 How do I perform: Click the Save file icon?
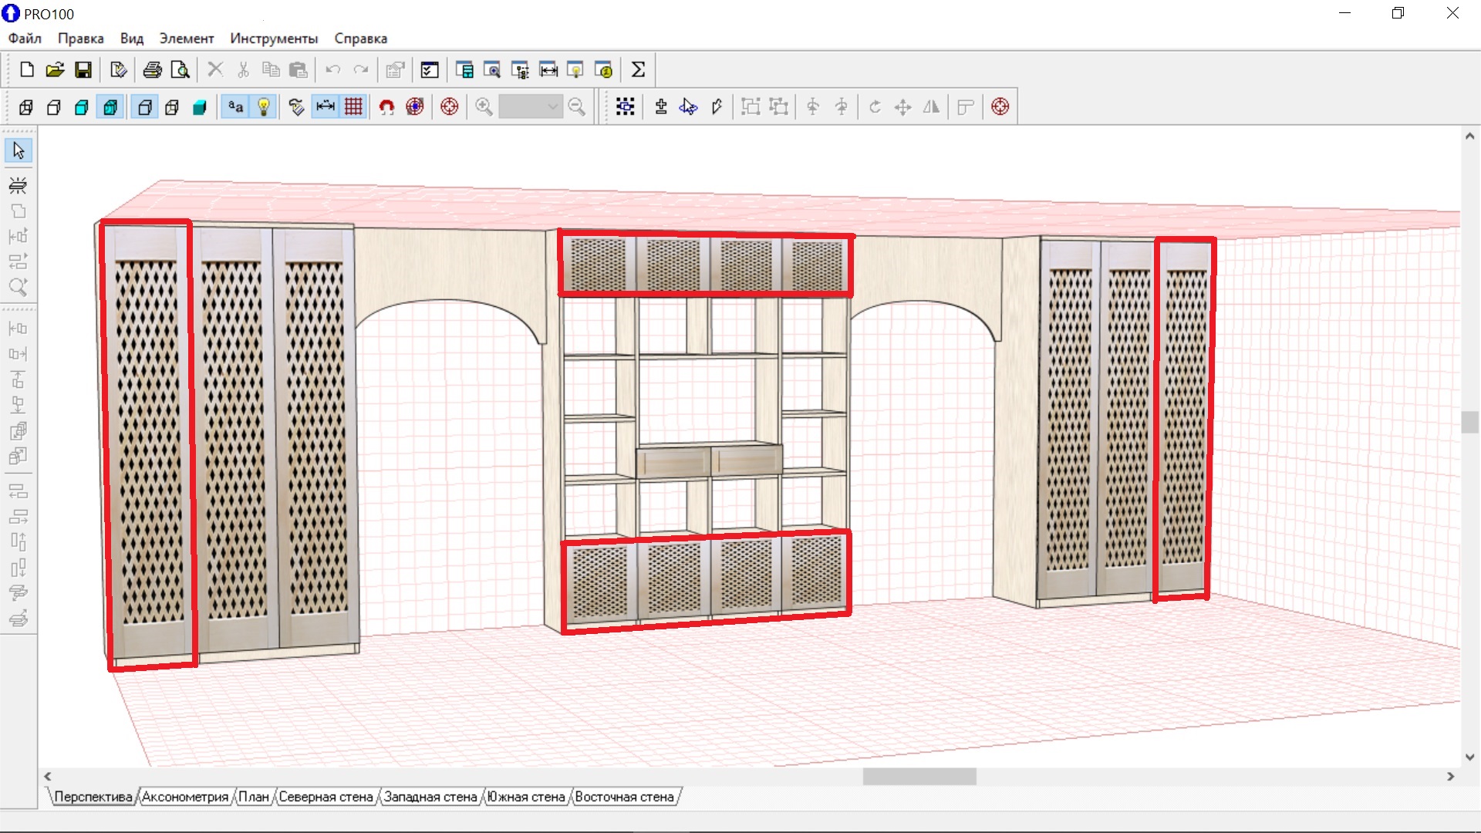point(83,70)
